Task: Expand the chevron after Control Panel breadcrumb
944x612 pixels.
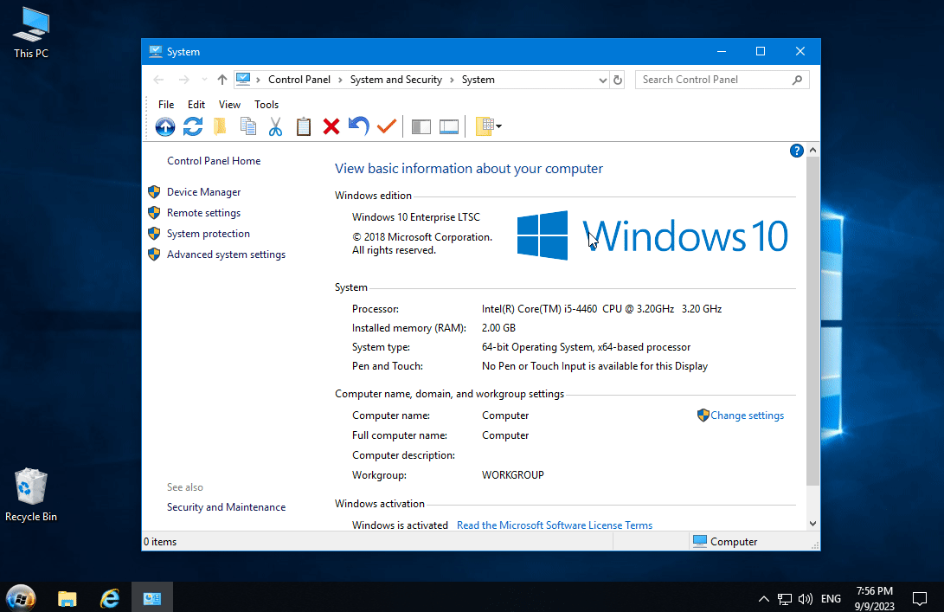Action: tap(340, 80)
